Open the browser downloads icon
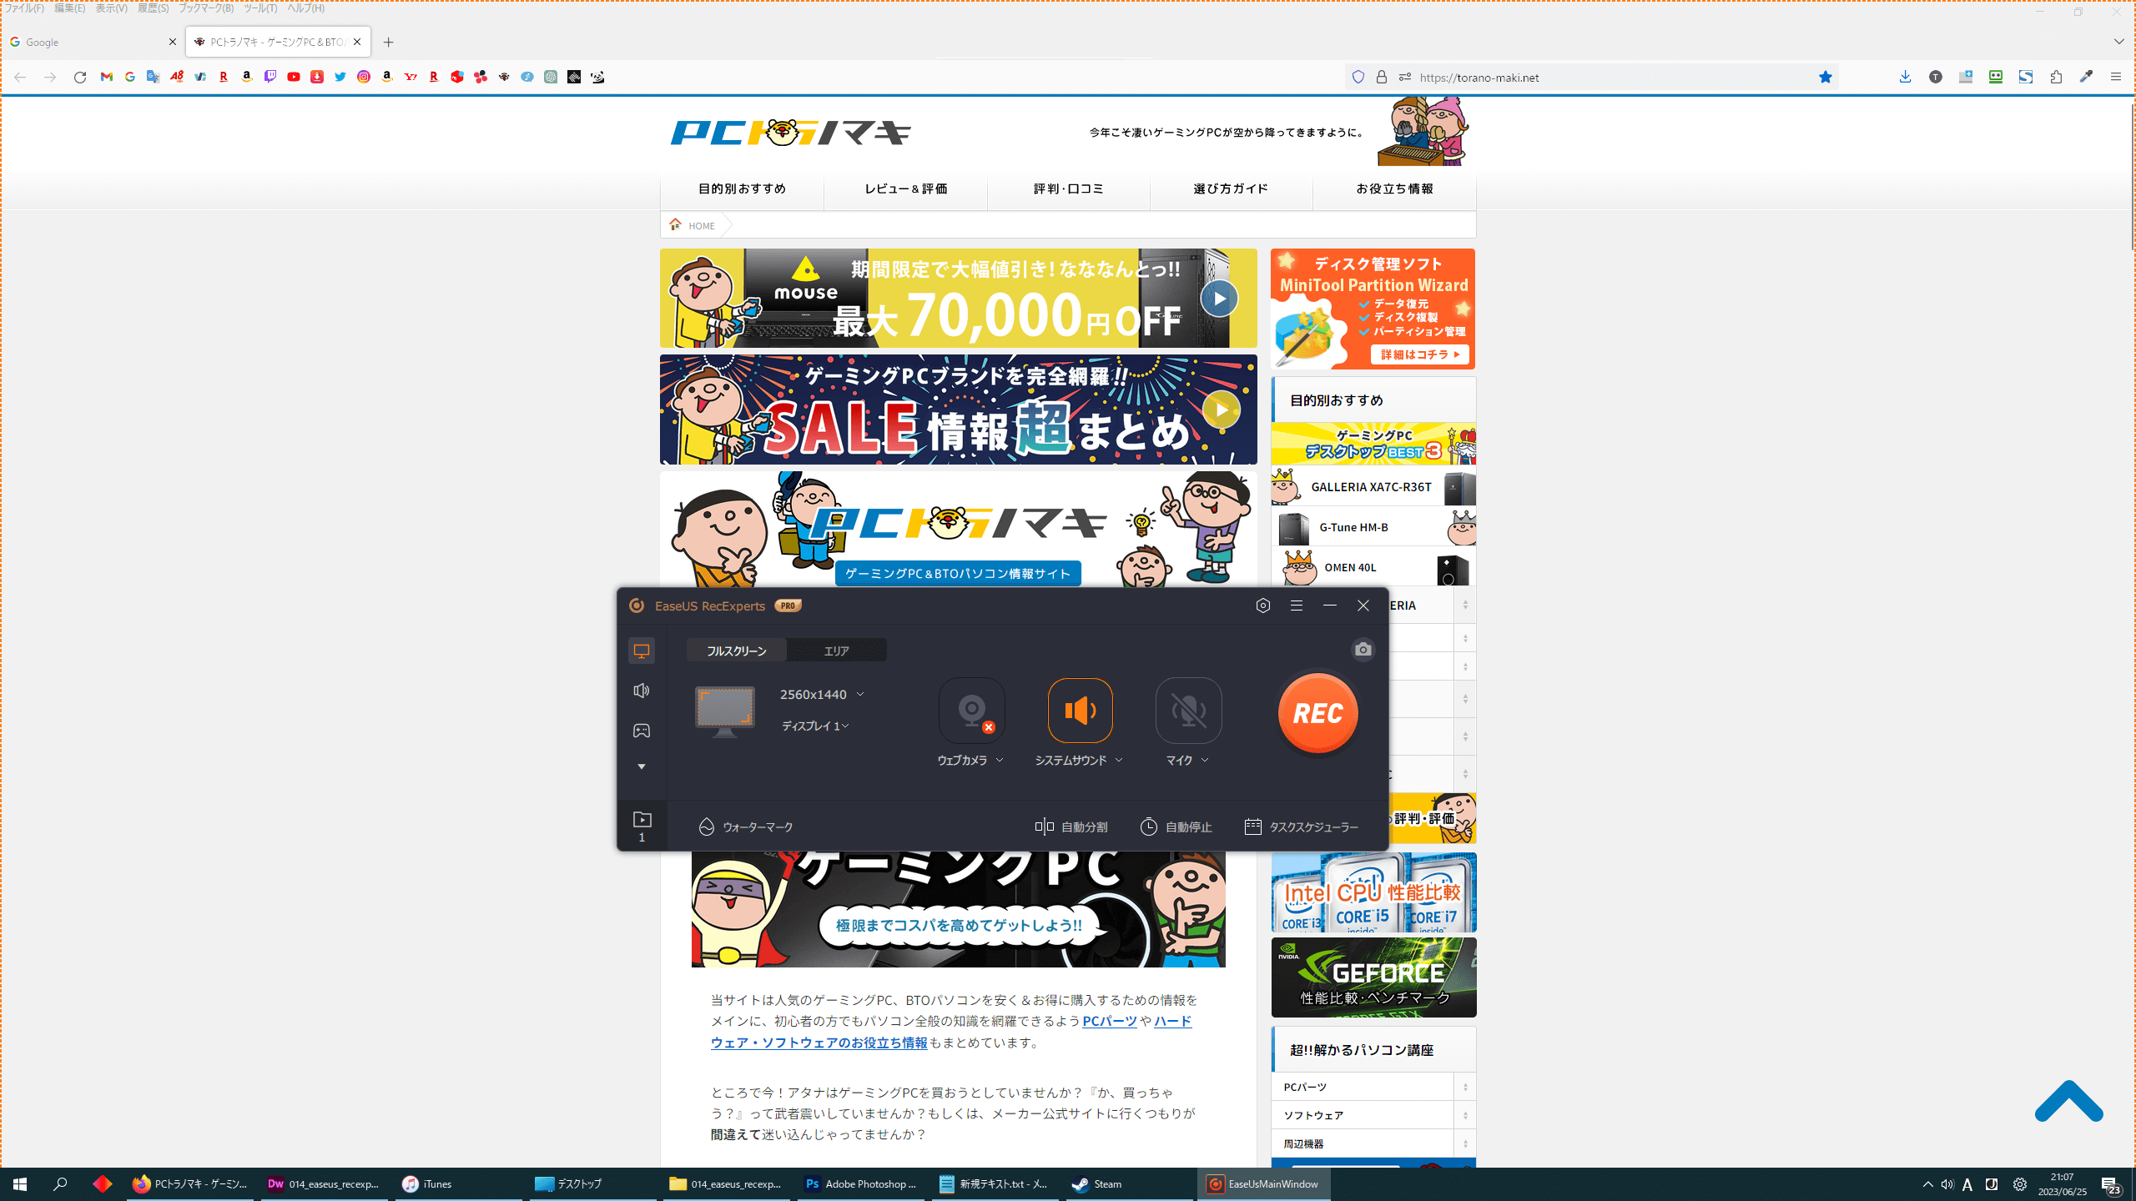This screenshot has width=2136, height=1201. [1905, 77]
